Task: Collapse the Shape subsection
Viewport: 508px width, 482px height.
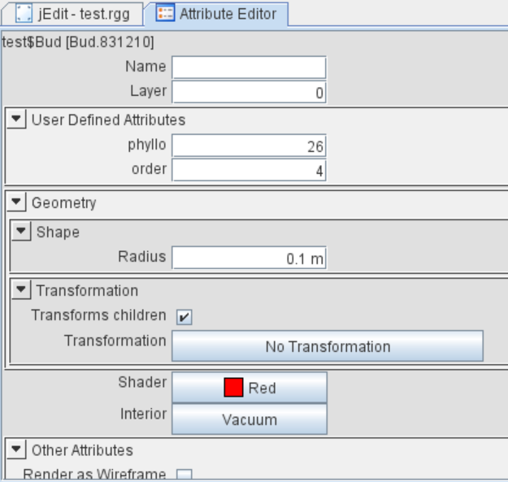Action: (22, 232)
